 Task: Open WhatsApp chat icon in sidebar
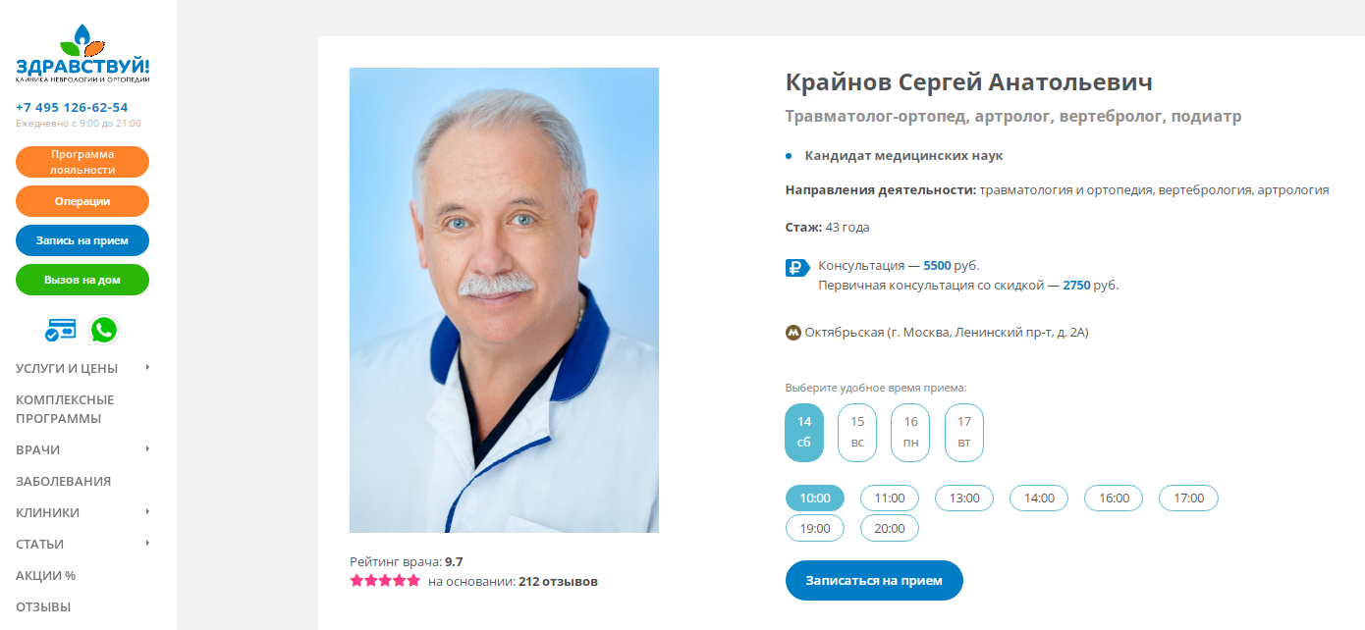click(103, 330)
